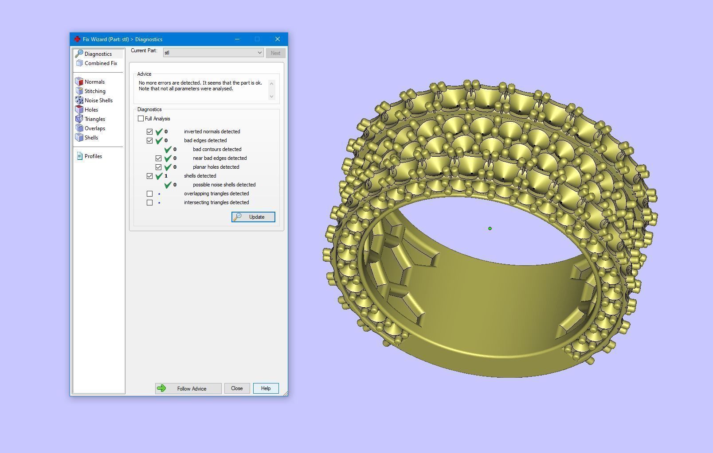Click green arrow icon on Follow Advice
This screenshot has height=453, width=713.
(161, 388)
